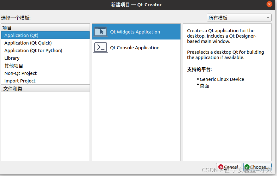Click the 支持的平台 heading
This screenshot has height=176, width=277.
(199, 69)
